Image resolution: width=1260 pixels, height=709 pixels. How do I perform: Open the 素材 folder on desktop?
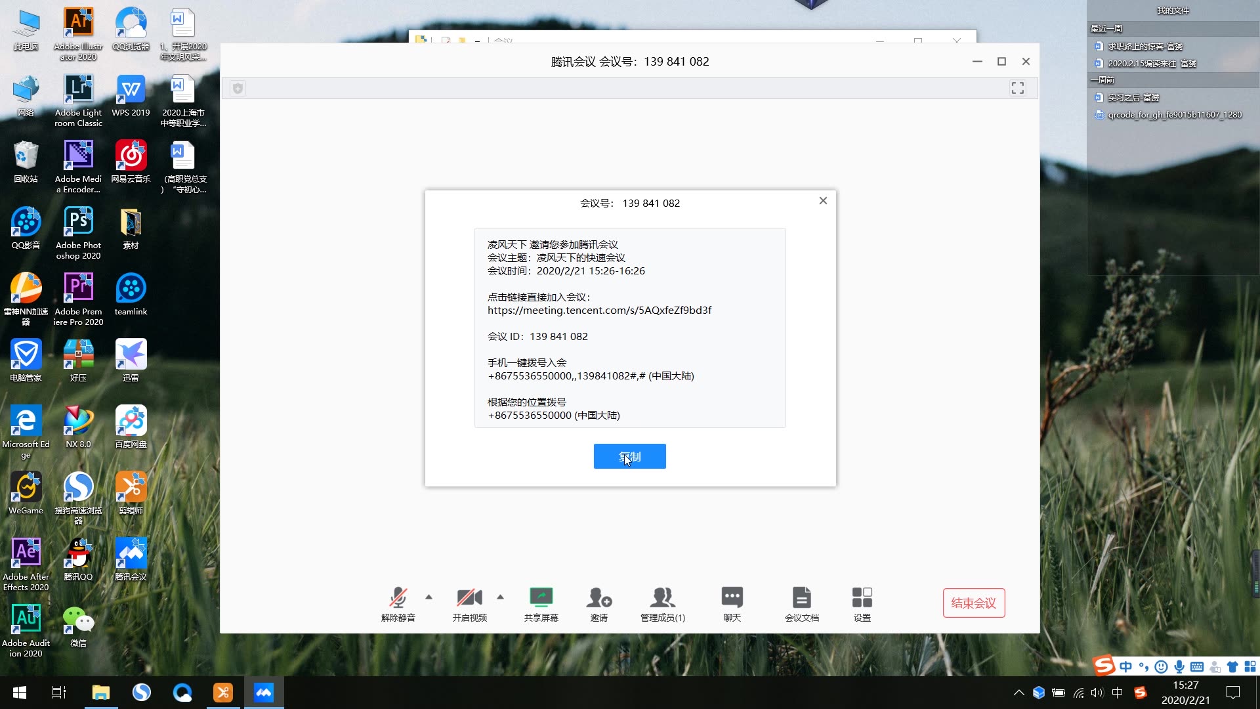(131, 228)
